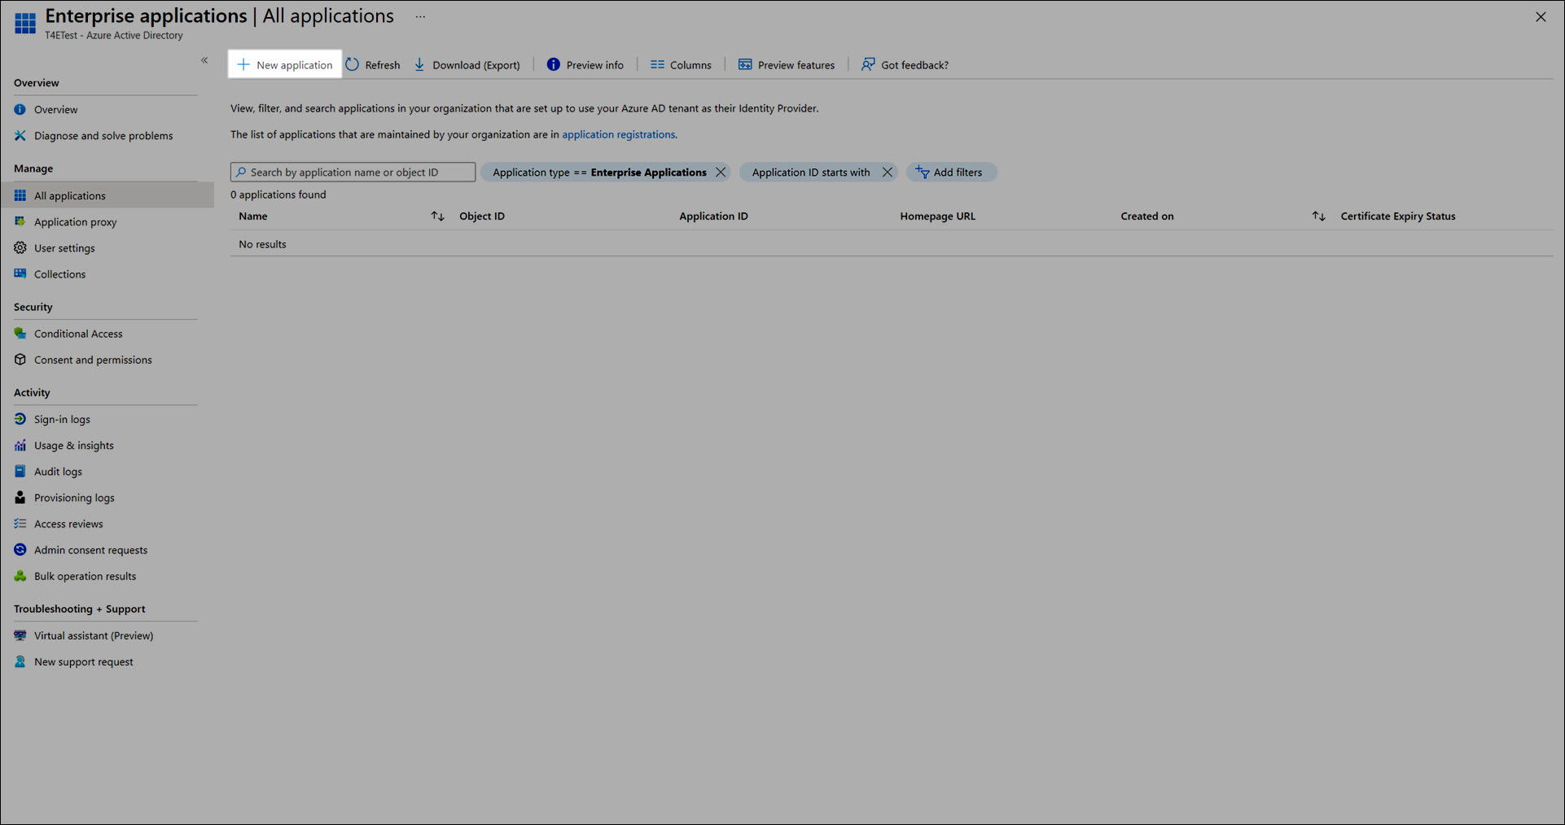
Task: Open the Columns chooser
Action: [x=681, y=64]
